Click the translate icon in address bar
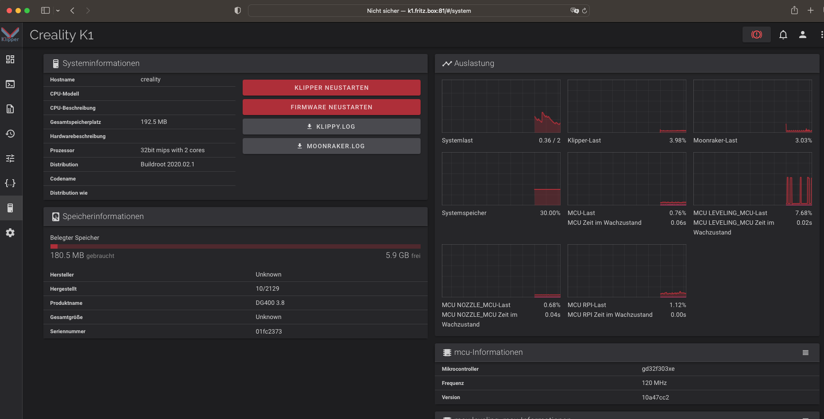Viewport: 824px width, 419px height. tap(574, 11)
